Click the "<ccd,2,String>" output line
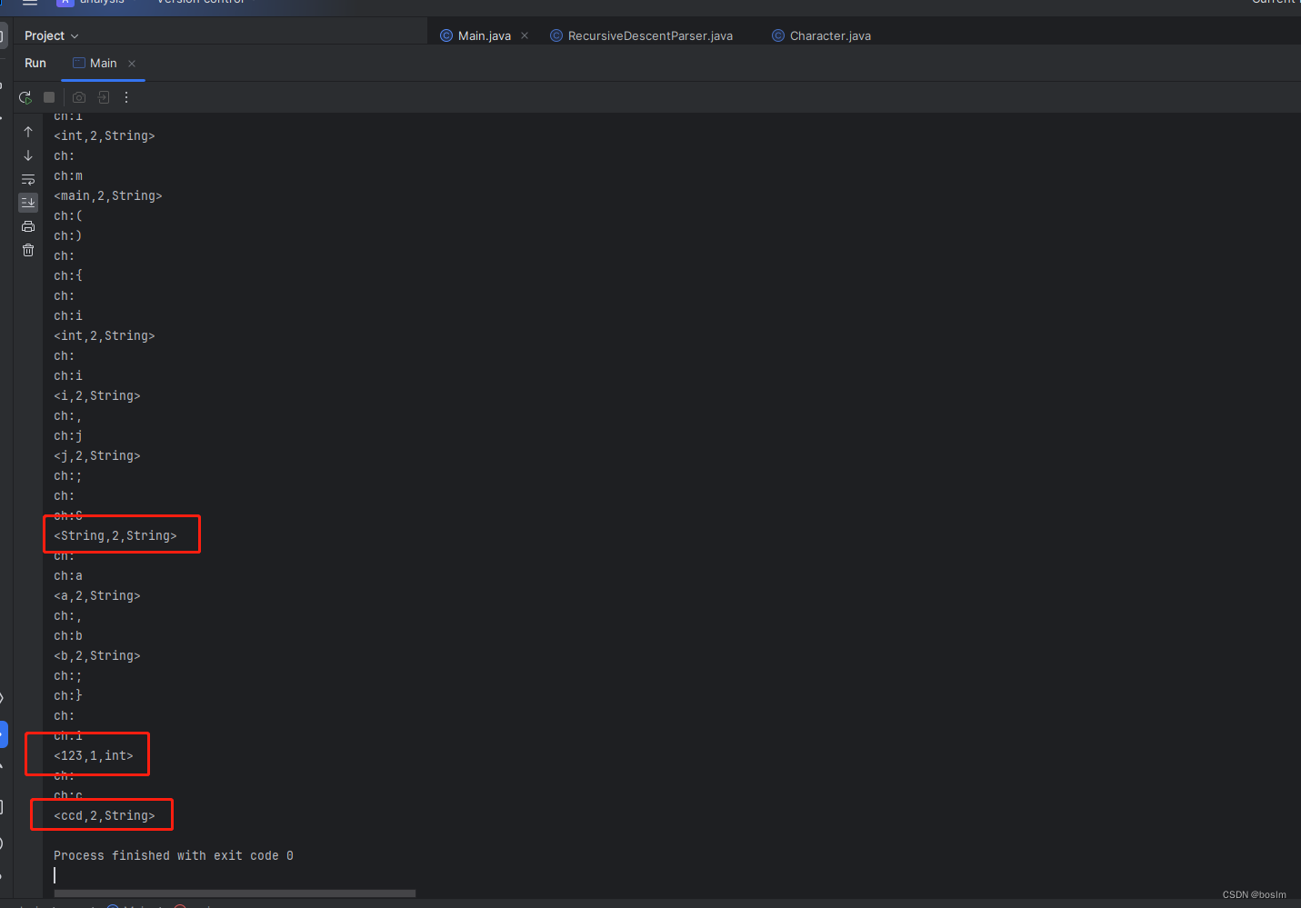The width and height of the screenshot is (1301, 908). pyautogui.click(x=105, y=815)
